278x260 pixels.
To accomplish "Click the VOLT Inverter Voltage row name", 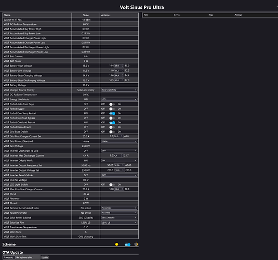I will coord(15,180).
